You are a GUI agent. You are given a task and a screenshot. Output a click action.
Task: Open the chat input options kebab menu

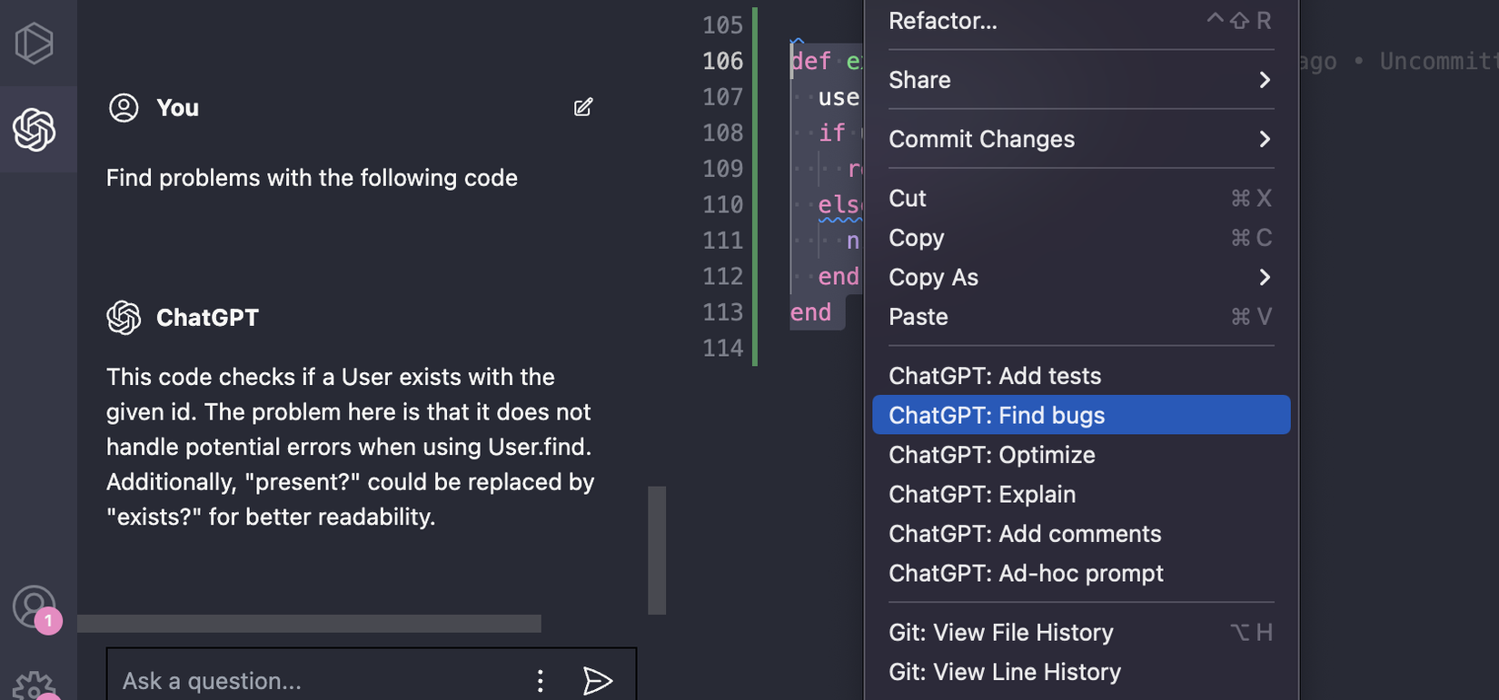click(x=541, y=680)
